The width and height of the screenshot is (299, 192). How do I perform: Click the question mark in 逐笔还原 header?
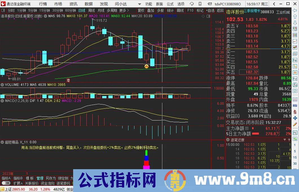click(x=289, y=140)
